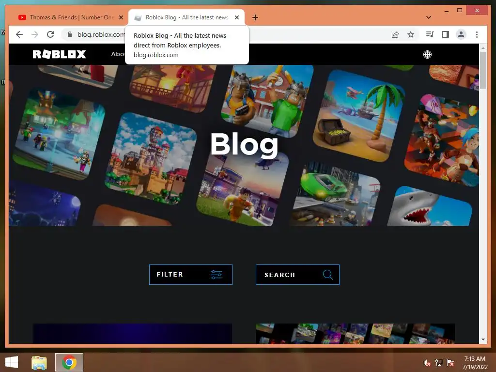This screenshot has height=372, width=496.
Task: Select the Roblox Blog tab
Action: (186, 17)
